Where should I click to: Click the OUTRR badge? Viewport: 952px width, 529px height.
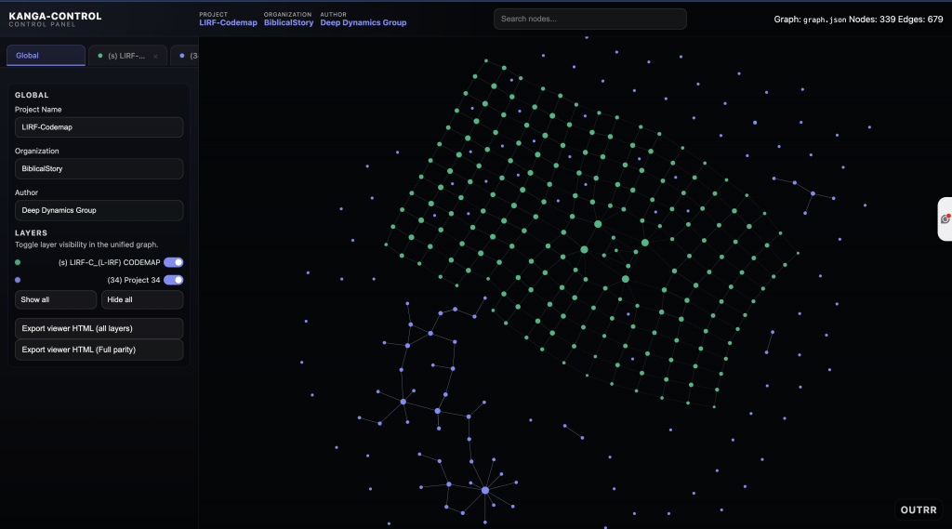(918, 509)
